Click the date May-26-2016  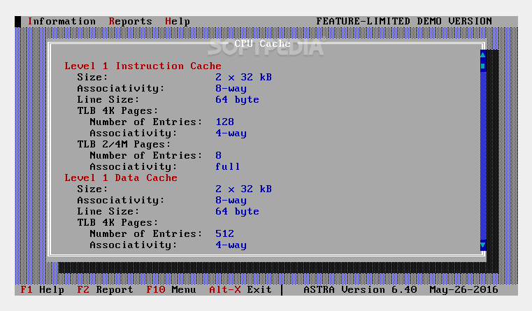(463, 289)
